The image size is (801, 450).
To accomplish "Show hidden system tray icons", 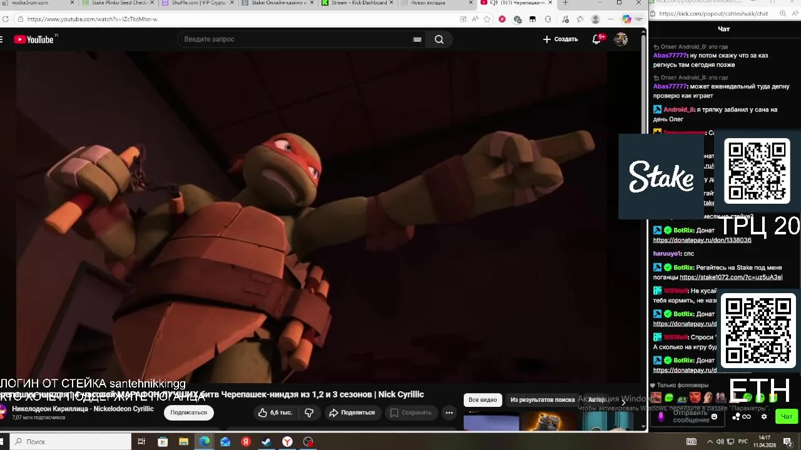I will pyautogui.click(x=709, y=442).
